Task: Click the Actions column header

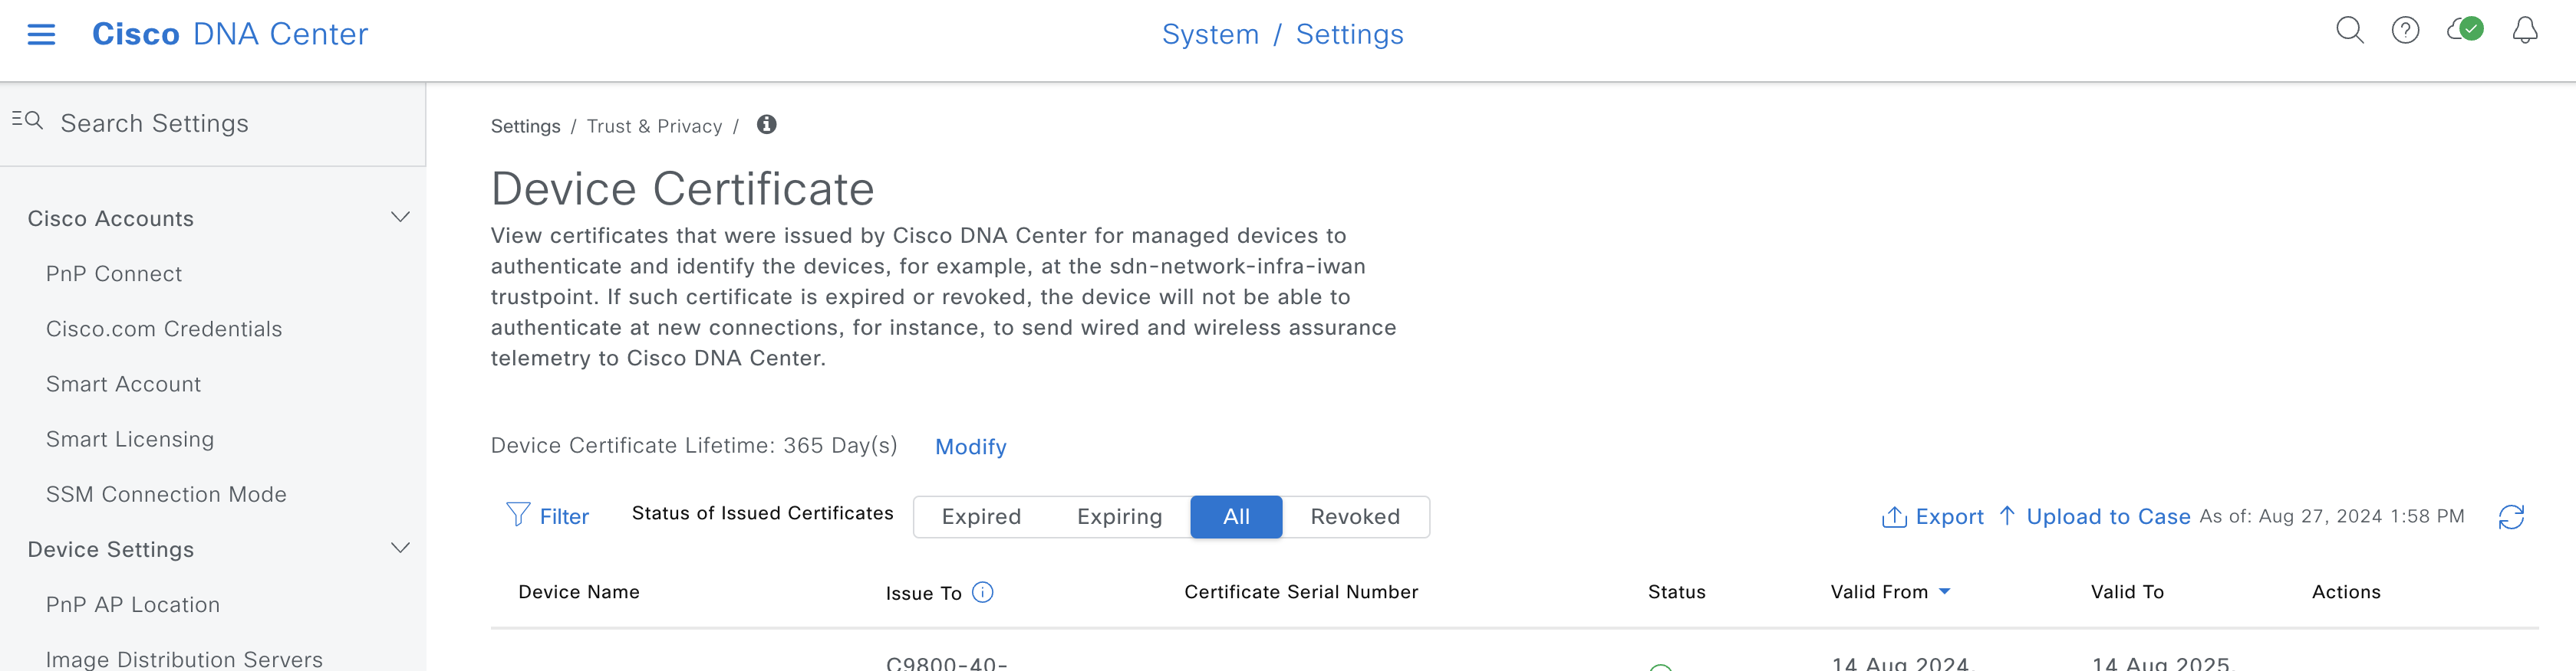Action: click(2346, 592)
